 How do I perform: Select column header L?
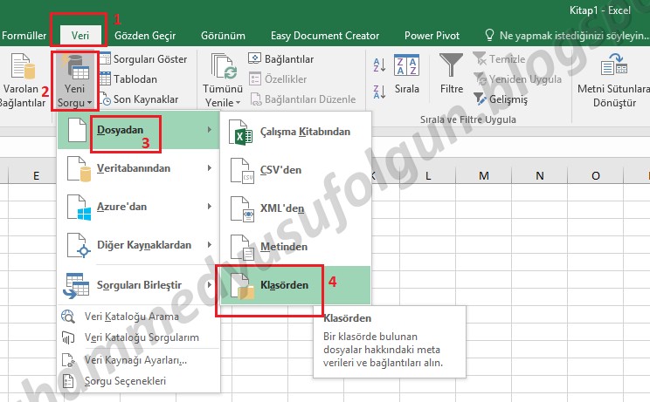pos(428,176)
